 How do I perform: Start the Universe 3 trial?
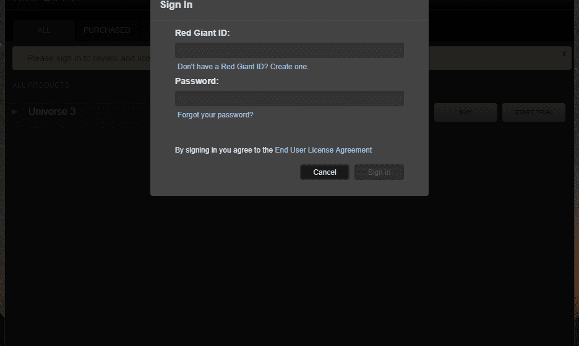point(534,112)
